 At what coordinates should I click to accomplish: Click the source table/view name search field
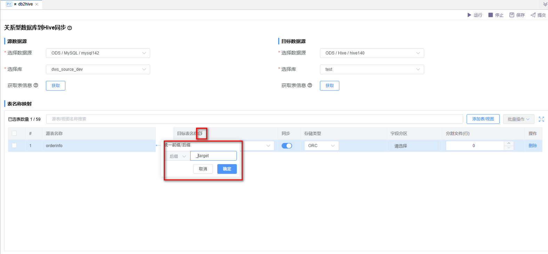coord(255,119)
